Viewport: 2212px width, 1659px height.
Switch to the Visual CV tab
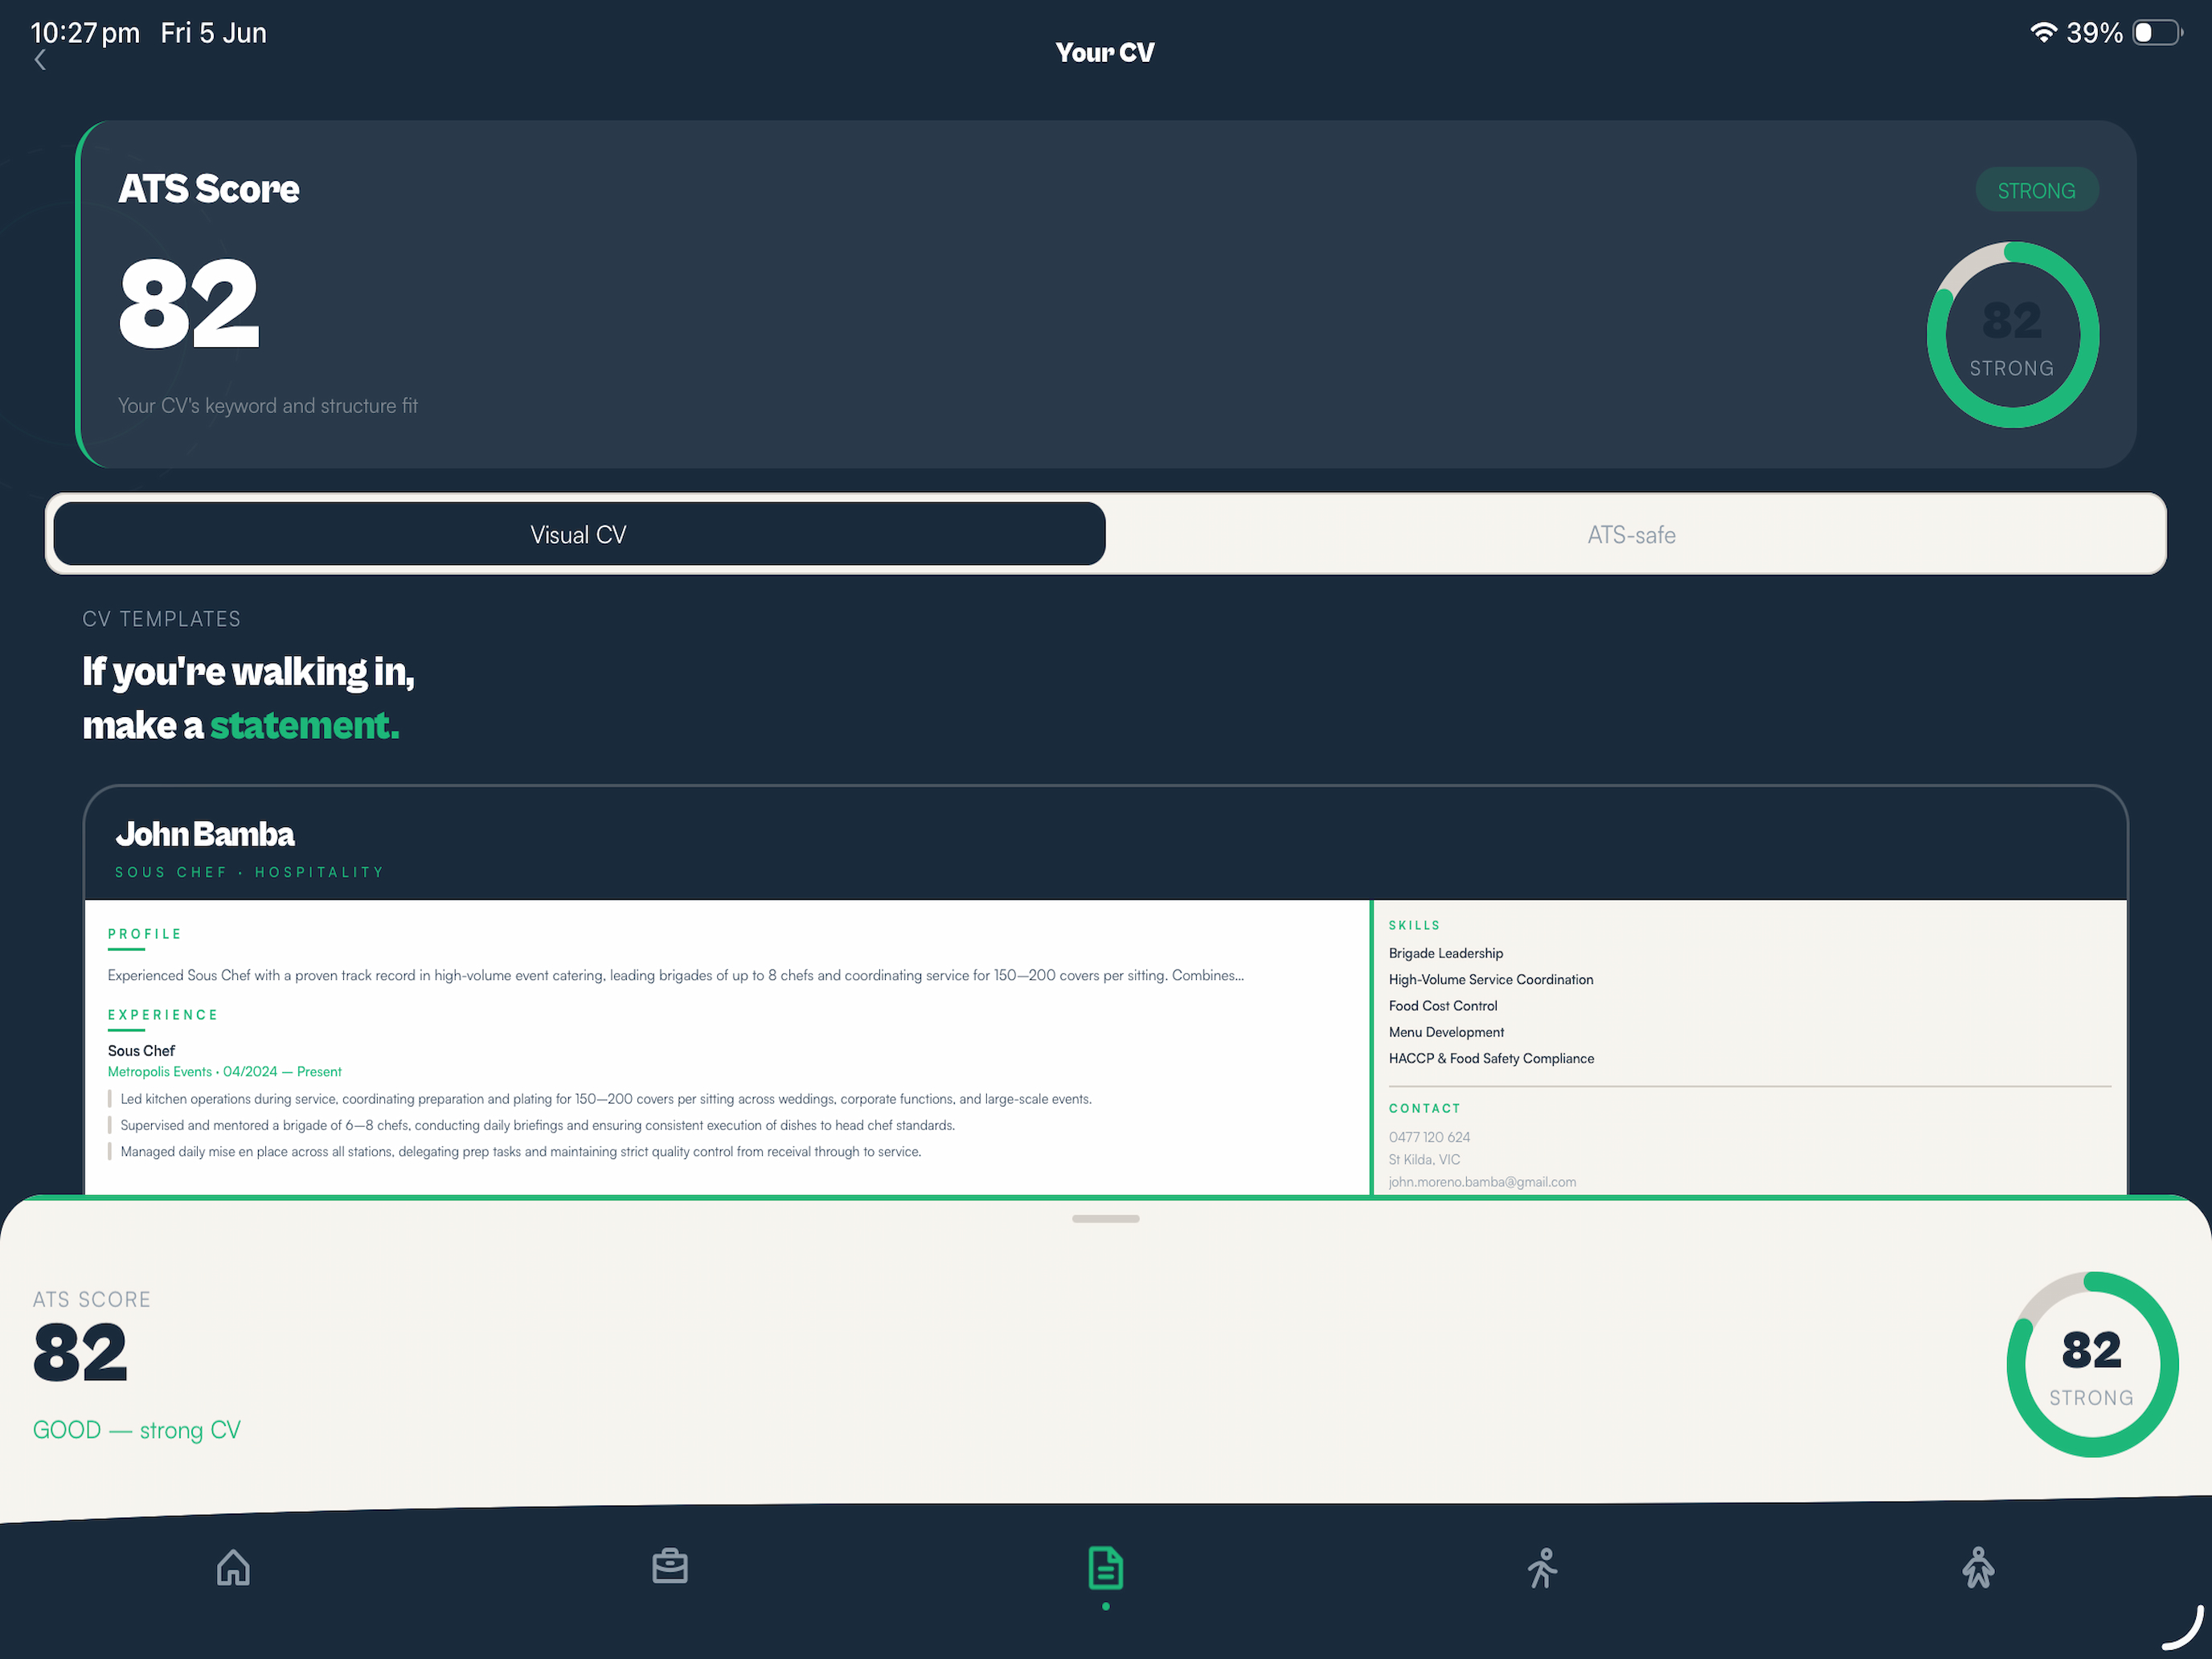579,534
